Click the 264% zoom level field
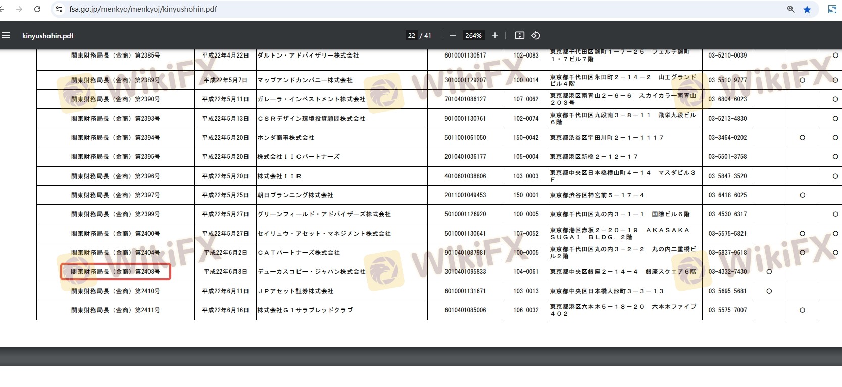 tap(473, 35)
